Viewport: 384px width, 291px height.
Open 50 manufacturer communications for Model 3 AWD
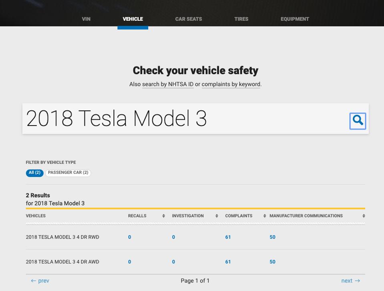point(272,261)
